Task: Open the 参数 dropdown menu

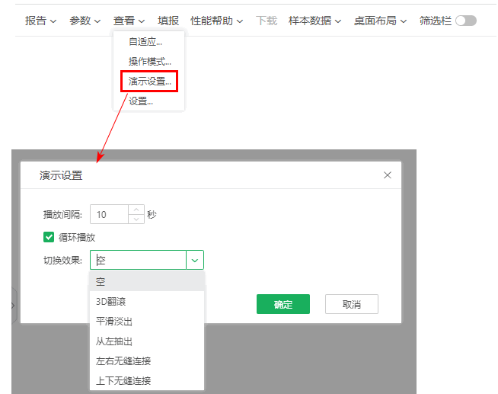Action: [x=85, y=21]
